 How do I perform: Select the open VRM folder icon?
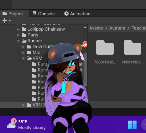(29, 58)
